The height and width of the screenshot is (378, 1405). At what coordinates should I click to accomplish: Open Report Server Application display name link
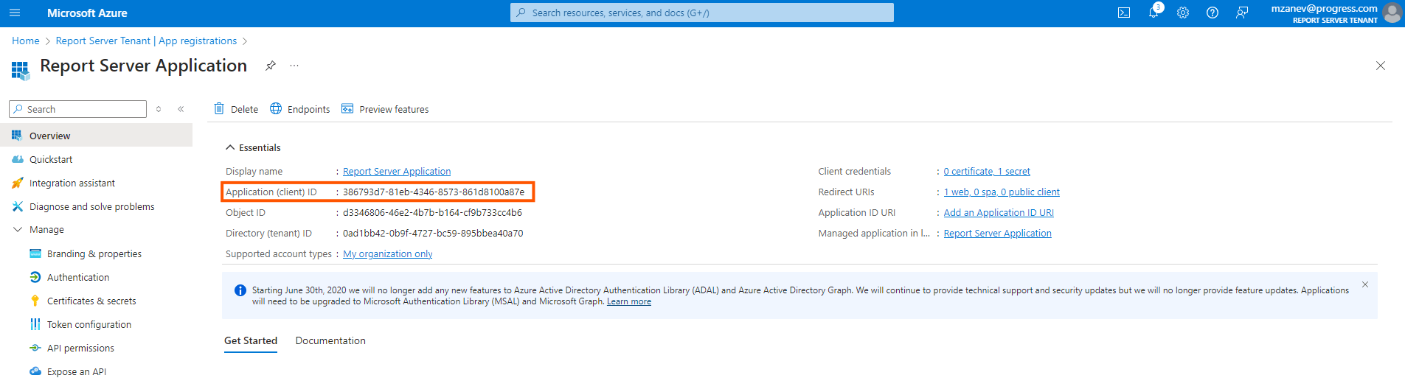(x=397, y=171)
